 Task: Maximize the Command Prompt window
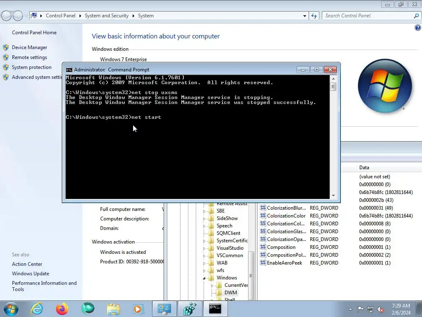316,70
